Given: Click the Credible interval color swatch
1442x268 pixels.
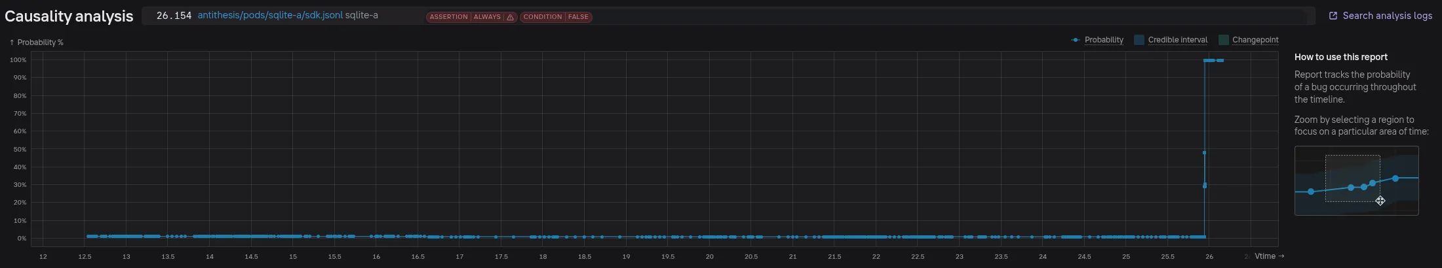Looking at the screenshot, I should (x=1139, y=40).
